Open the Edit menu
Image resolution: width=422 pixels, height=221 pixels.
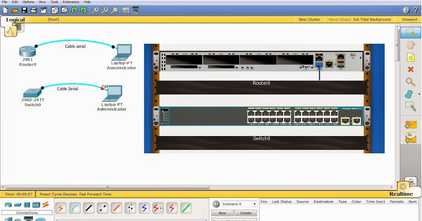[15, 2]
